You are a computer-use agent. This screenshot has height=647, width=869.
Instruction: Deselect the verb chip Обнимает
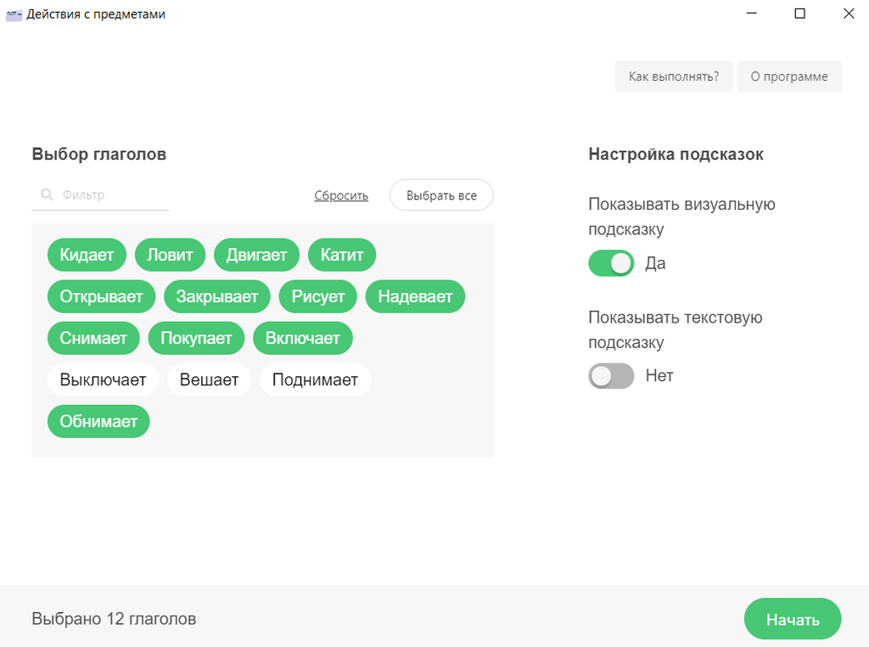(x=98, y=421)
